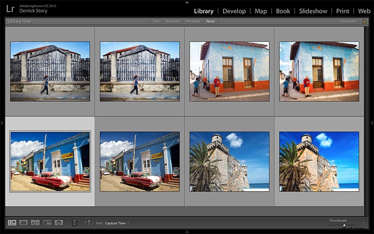Click the Thumbnails slider label
Viewport: 374px width, 234px height.
point(338,221)
